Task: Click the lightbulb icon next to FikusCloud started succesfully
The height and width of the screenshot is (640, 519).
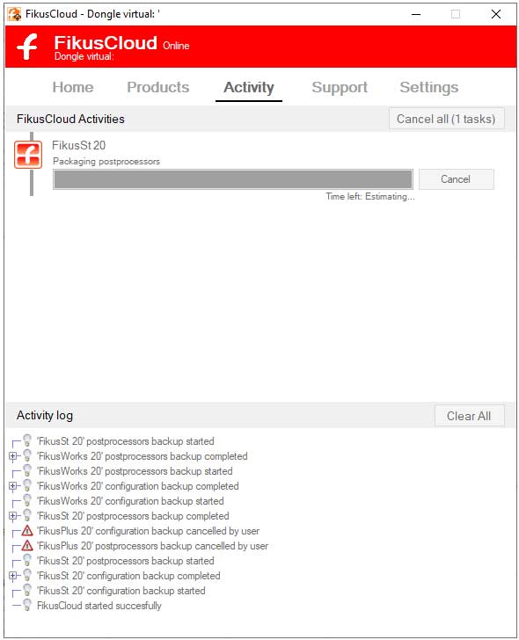Action: [27, 605]
